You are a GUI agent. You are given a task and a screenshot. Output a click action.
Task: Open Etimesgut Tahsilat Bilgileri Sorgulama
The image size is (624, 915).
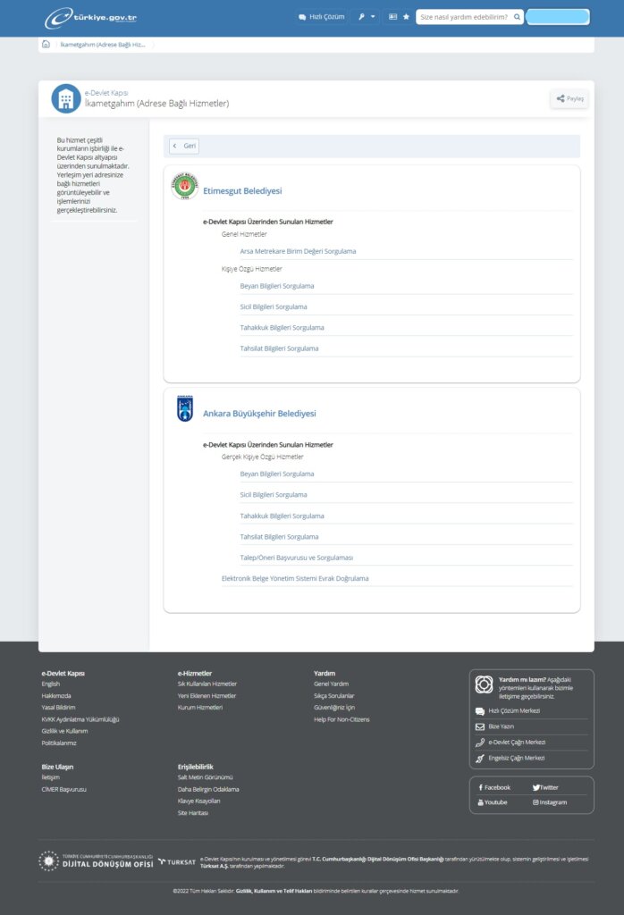[279, 348]
